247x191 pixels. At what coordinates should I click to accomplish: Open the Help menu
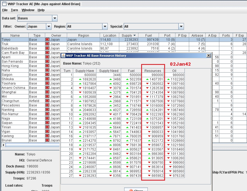(41, 10)
